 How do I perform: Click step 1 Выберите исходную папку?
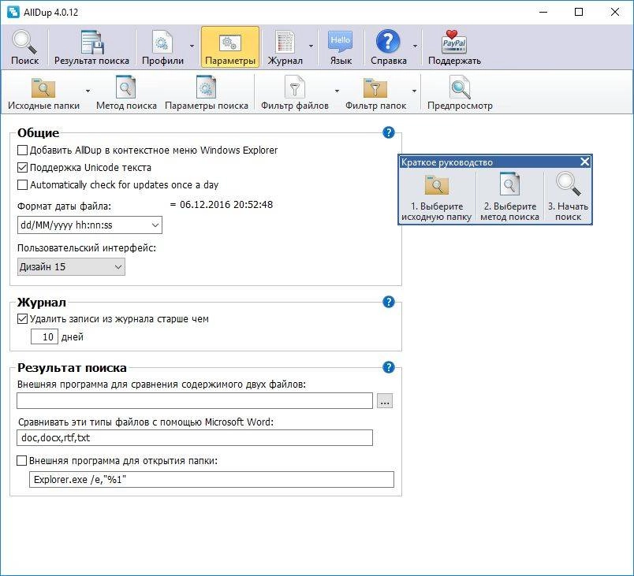(436, 197)
